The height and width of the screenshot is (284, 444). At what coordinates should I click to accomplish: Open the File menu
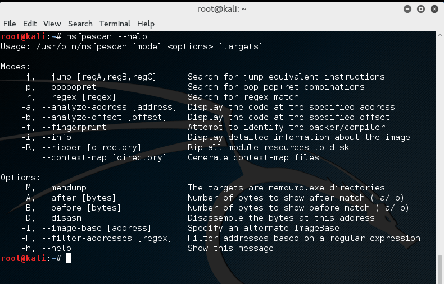(x=10, y=24)
